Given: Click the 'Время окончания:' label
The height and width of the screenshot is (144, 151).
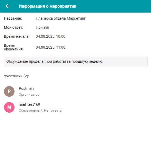Looking at the screenshot, I should (14, 47).
